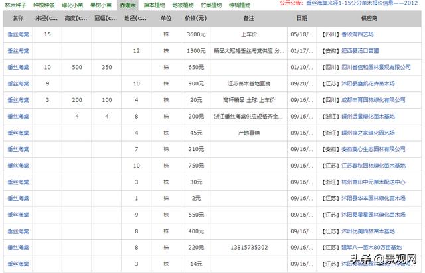Open 垂丝海棠 link in the 14元 row
The height and width of the screenshot is (273, 425).
pyautogui.click(x=18, y=264)
